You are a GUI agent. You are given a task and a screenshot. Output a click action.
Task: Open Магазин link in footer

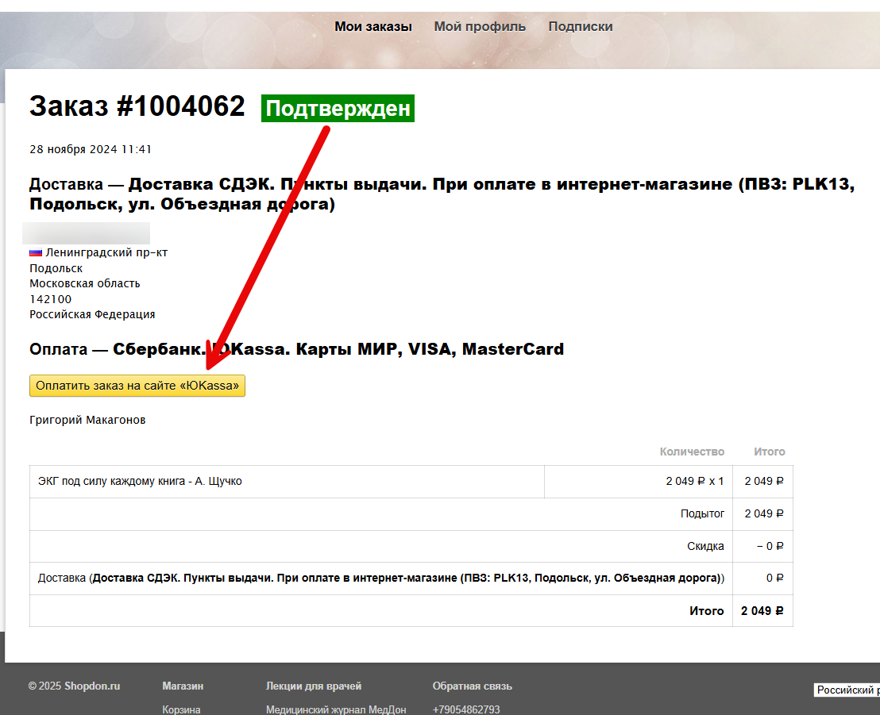[x=183, y=686]
